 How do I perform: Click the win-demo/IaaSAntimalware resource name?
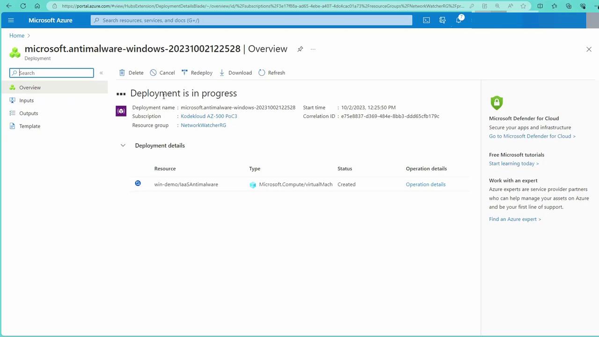coord(186,184)
